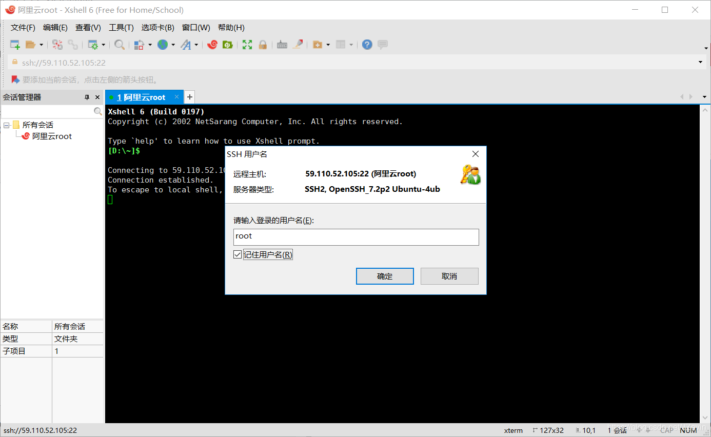The image size is (711, 437).
Task: Close the session manager panel
Action: 97,97
